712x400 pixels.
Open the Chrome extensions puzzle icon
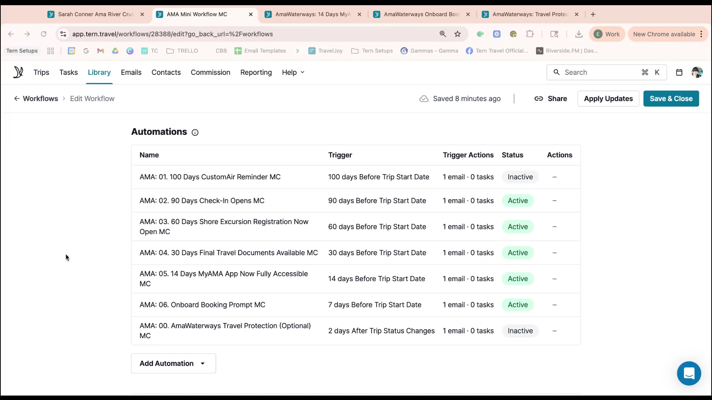(530, 34)
